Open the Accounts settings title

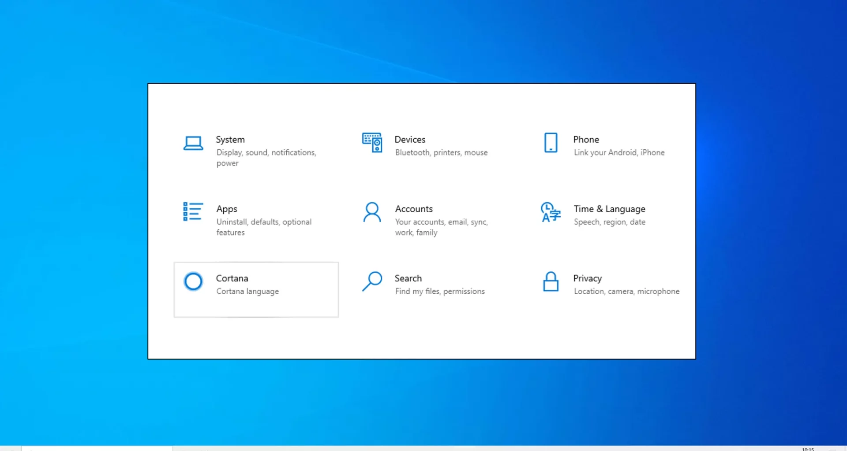click(x=414, y=209)
